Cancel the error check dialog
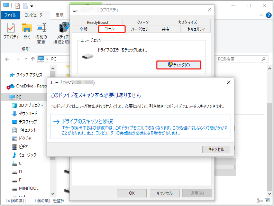This screenshot has height=206, width=274. click(x=216, y=150)
